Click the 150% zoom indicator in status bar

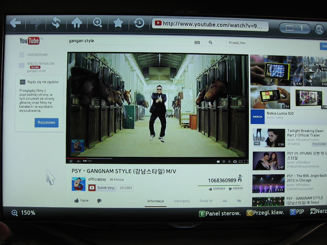23,213
